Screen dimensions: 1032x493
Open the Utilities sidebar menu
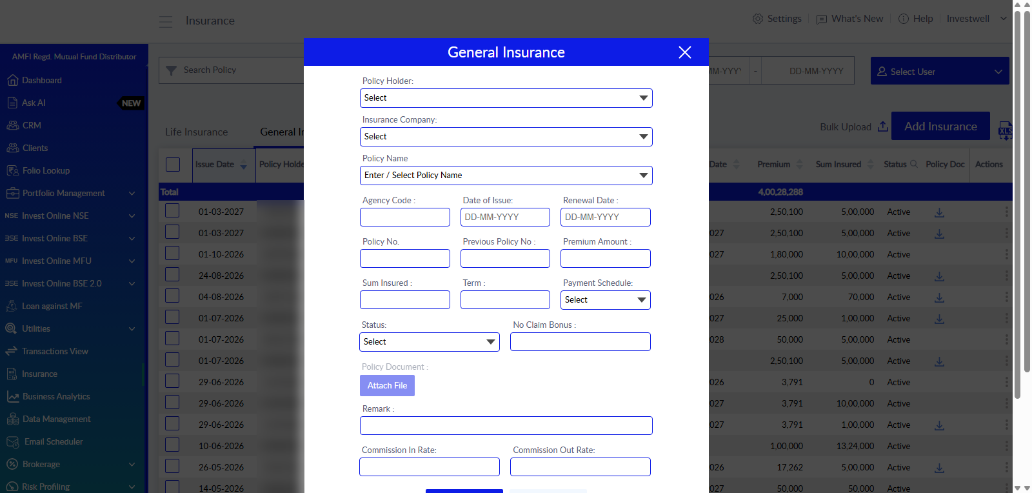pos(71,328)
